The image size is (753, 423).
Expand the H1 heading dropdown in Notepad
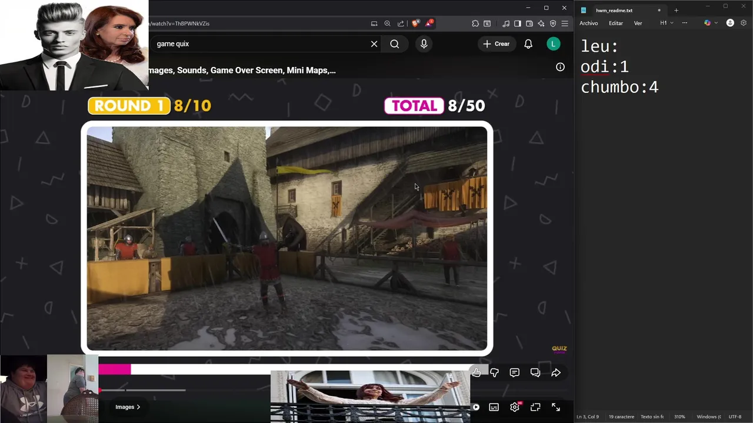(667, 23)
